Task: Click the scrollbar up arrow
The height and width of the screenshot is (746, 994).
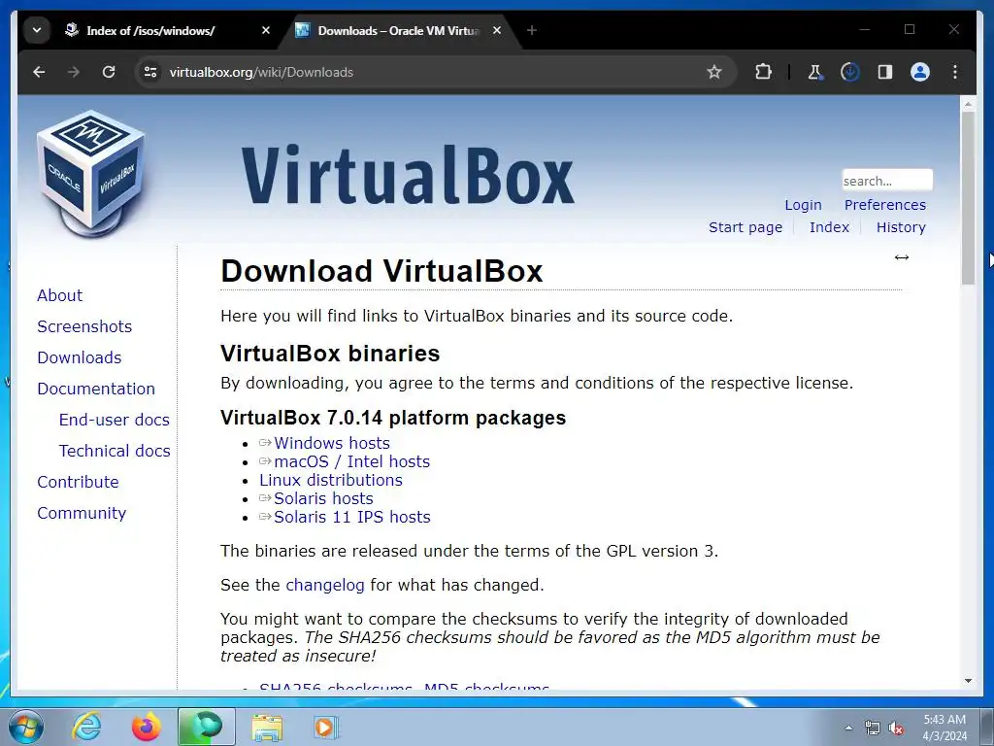Action: click(x=968, y=103)
